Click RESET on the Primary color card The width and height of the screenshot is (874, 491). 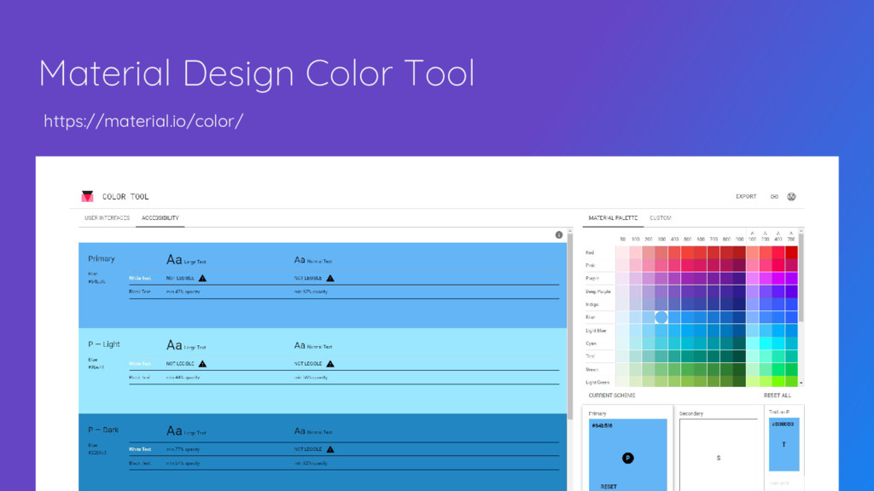click(608, 487)
